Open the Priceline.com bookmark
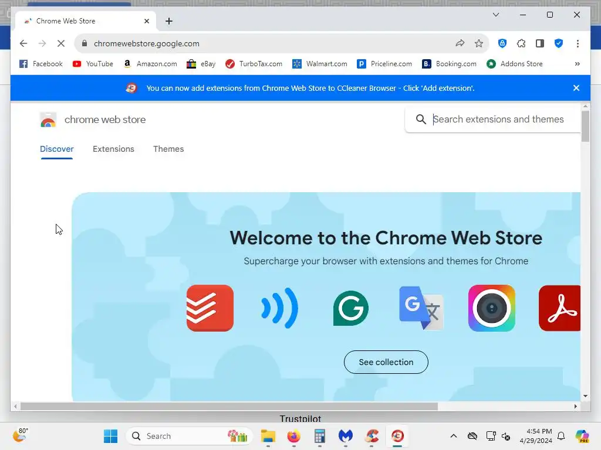The width and height of the screenshot is (601, 450). click(x=384, y=64)
